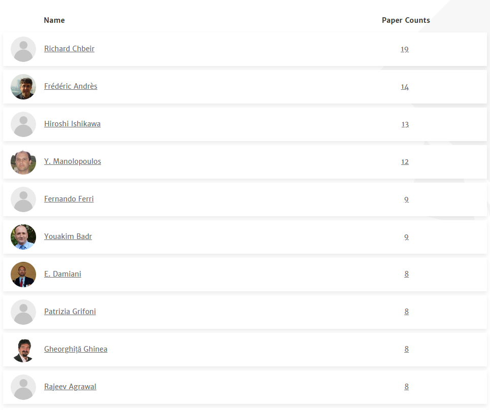Viewport: 490px width, 410px height.
Task: Go to Hiroshi Ishikawa's profile link
Action: pos(72,124)
